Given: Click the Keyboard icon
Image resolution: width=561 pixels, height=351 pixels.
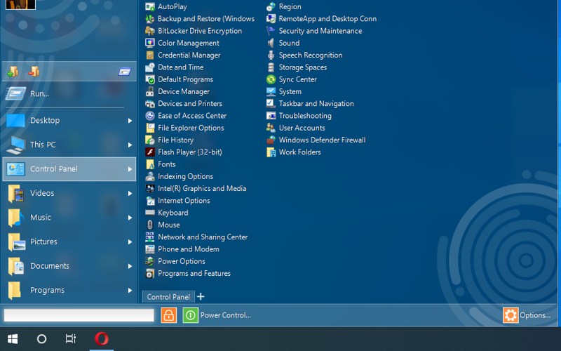Looking at the screenshot, I should point(150,213).
